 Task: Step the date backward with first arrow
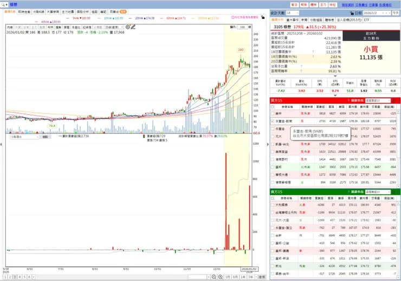coord(383,13)
